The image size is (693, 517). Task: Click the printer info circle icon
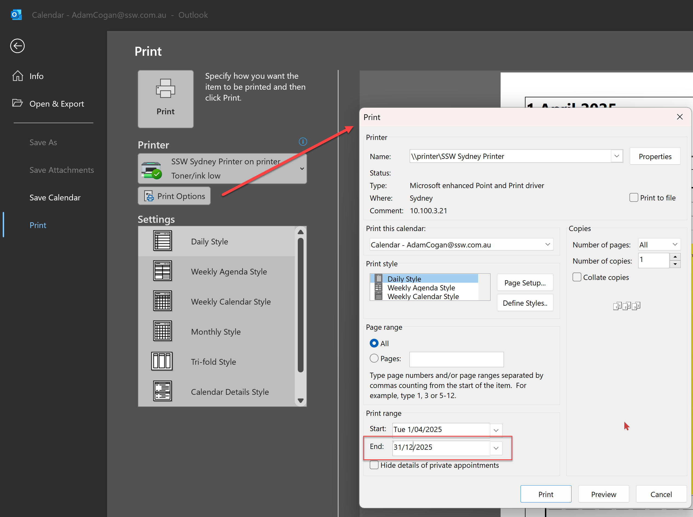coord(303,142)
